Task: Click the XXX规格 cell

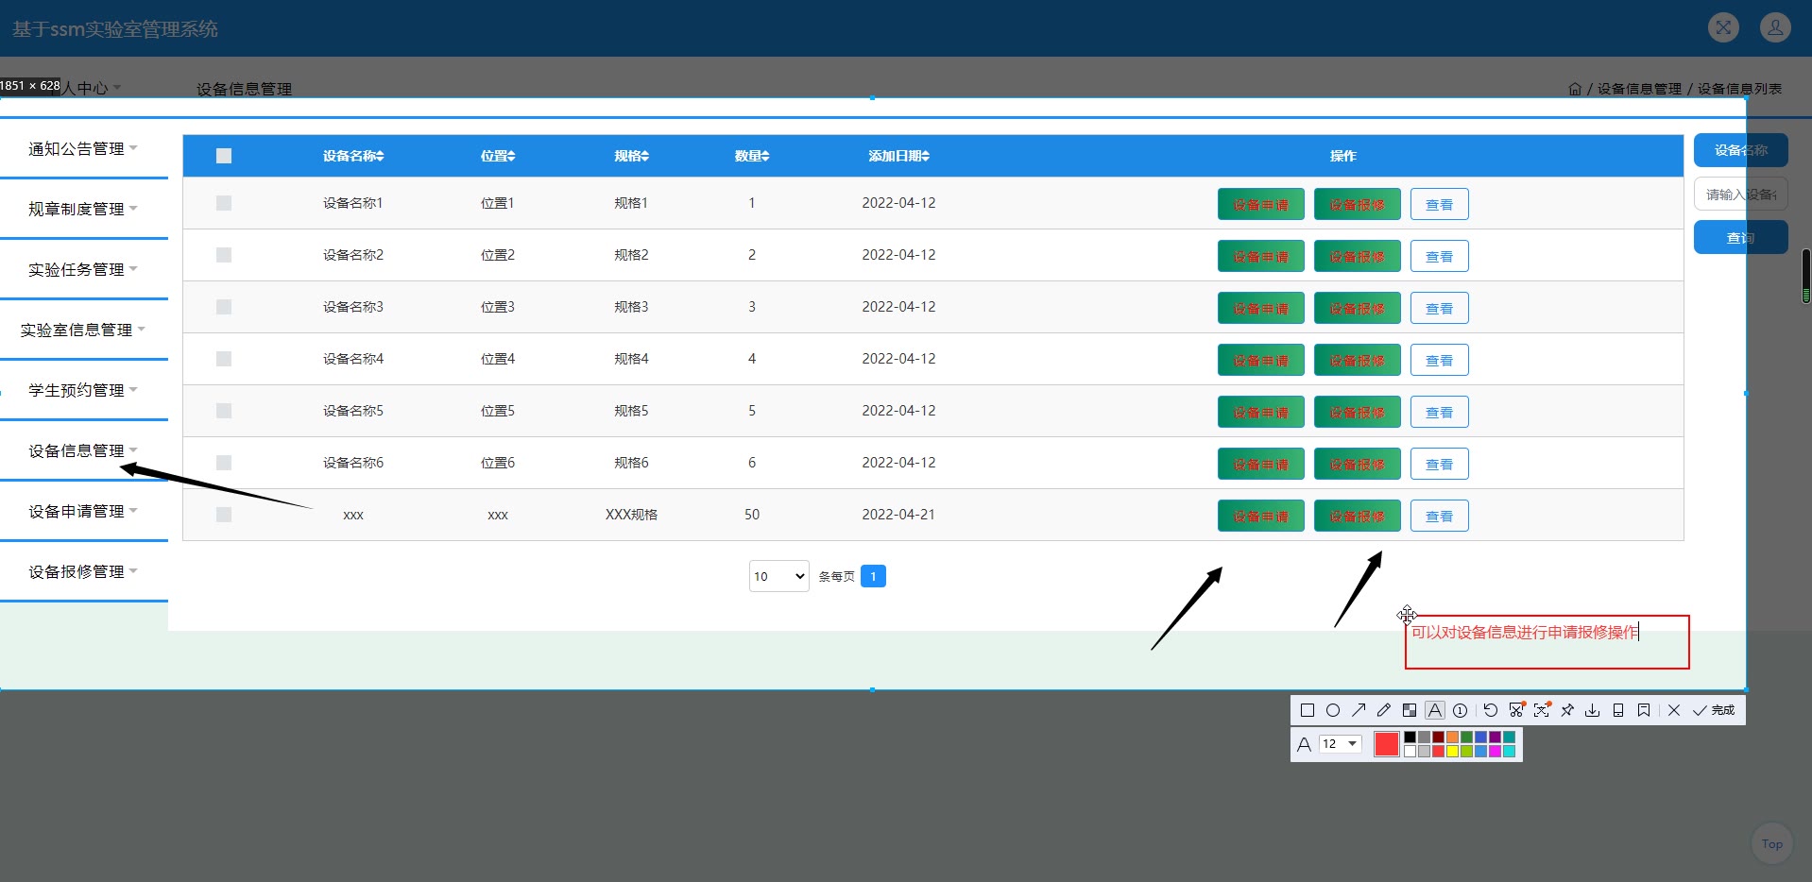Action: click(632, 515)
